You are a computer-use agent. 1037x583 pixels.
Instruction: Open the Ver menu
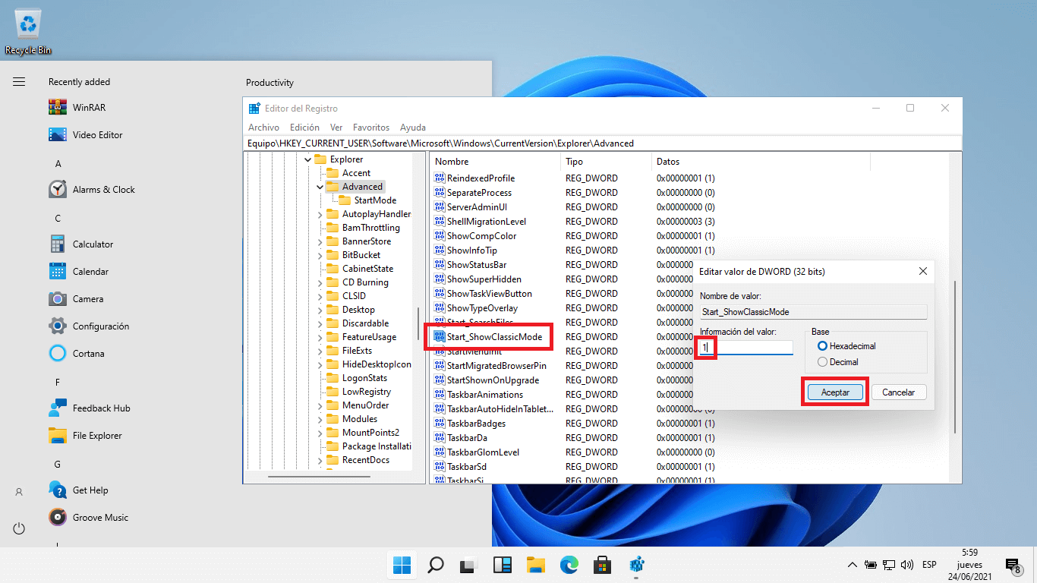click(336, 128)
